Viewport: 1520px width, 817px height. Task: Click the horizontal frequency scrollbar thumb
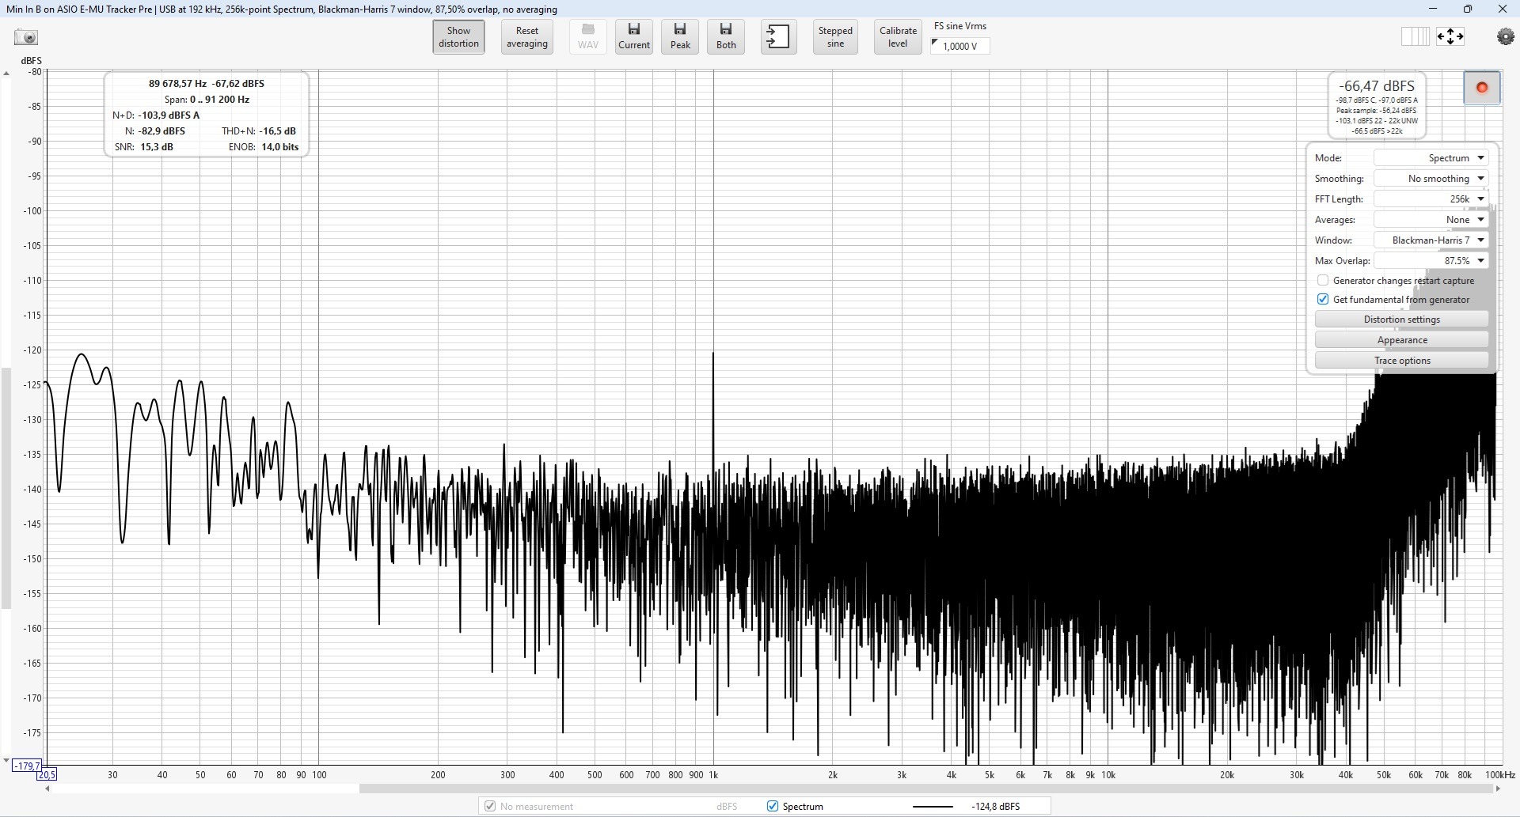925,789
